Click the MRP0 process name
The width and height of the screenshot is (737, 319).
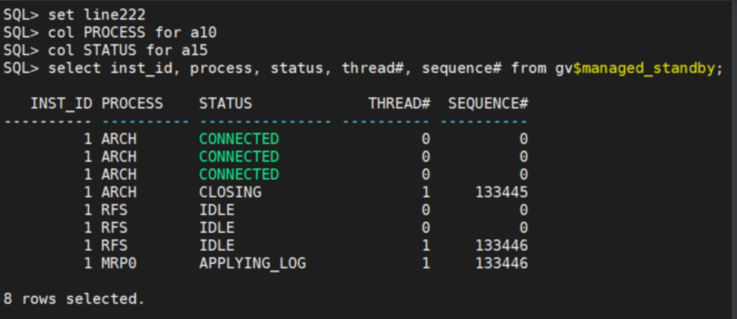click(x=119, y=263)
